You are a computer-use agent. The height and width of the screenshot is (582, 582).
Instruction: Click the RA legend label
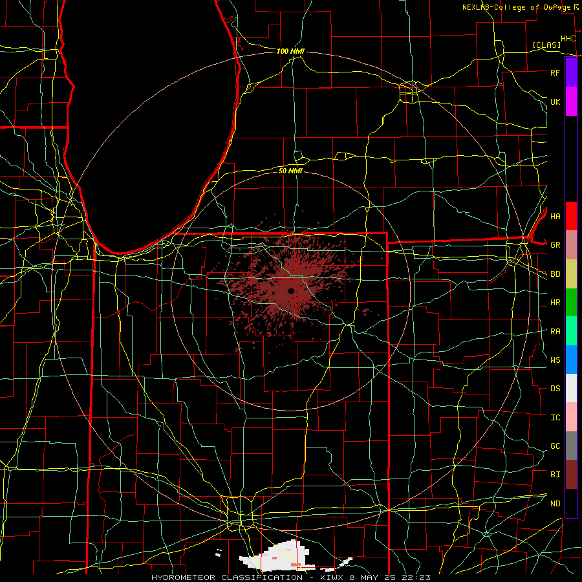click(555, 332)
